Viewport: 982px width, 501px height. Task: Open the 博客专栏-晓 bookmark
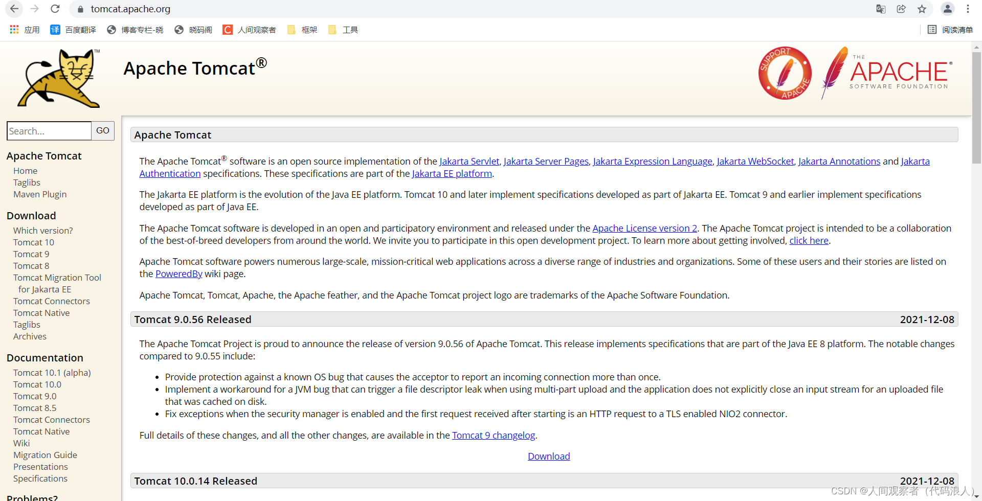coord(135,30)
